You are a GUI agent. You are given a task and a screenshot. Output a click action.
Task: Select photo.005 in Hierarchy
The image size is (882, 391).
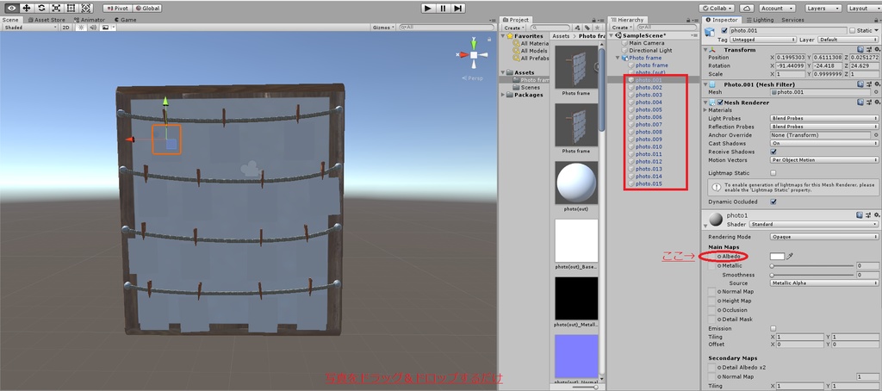649,109
